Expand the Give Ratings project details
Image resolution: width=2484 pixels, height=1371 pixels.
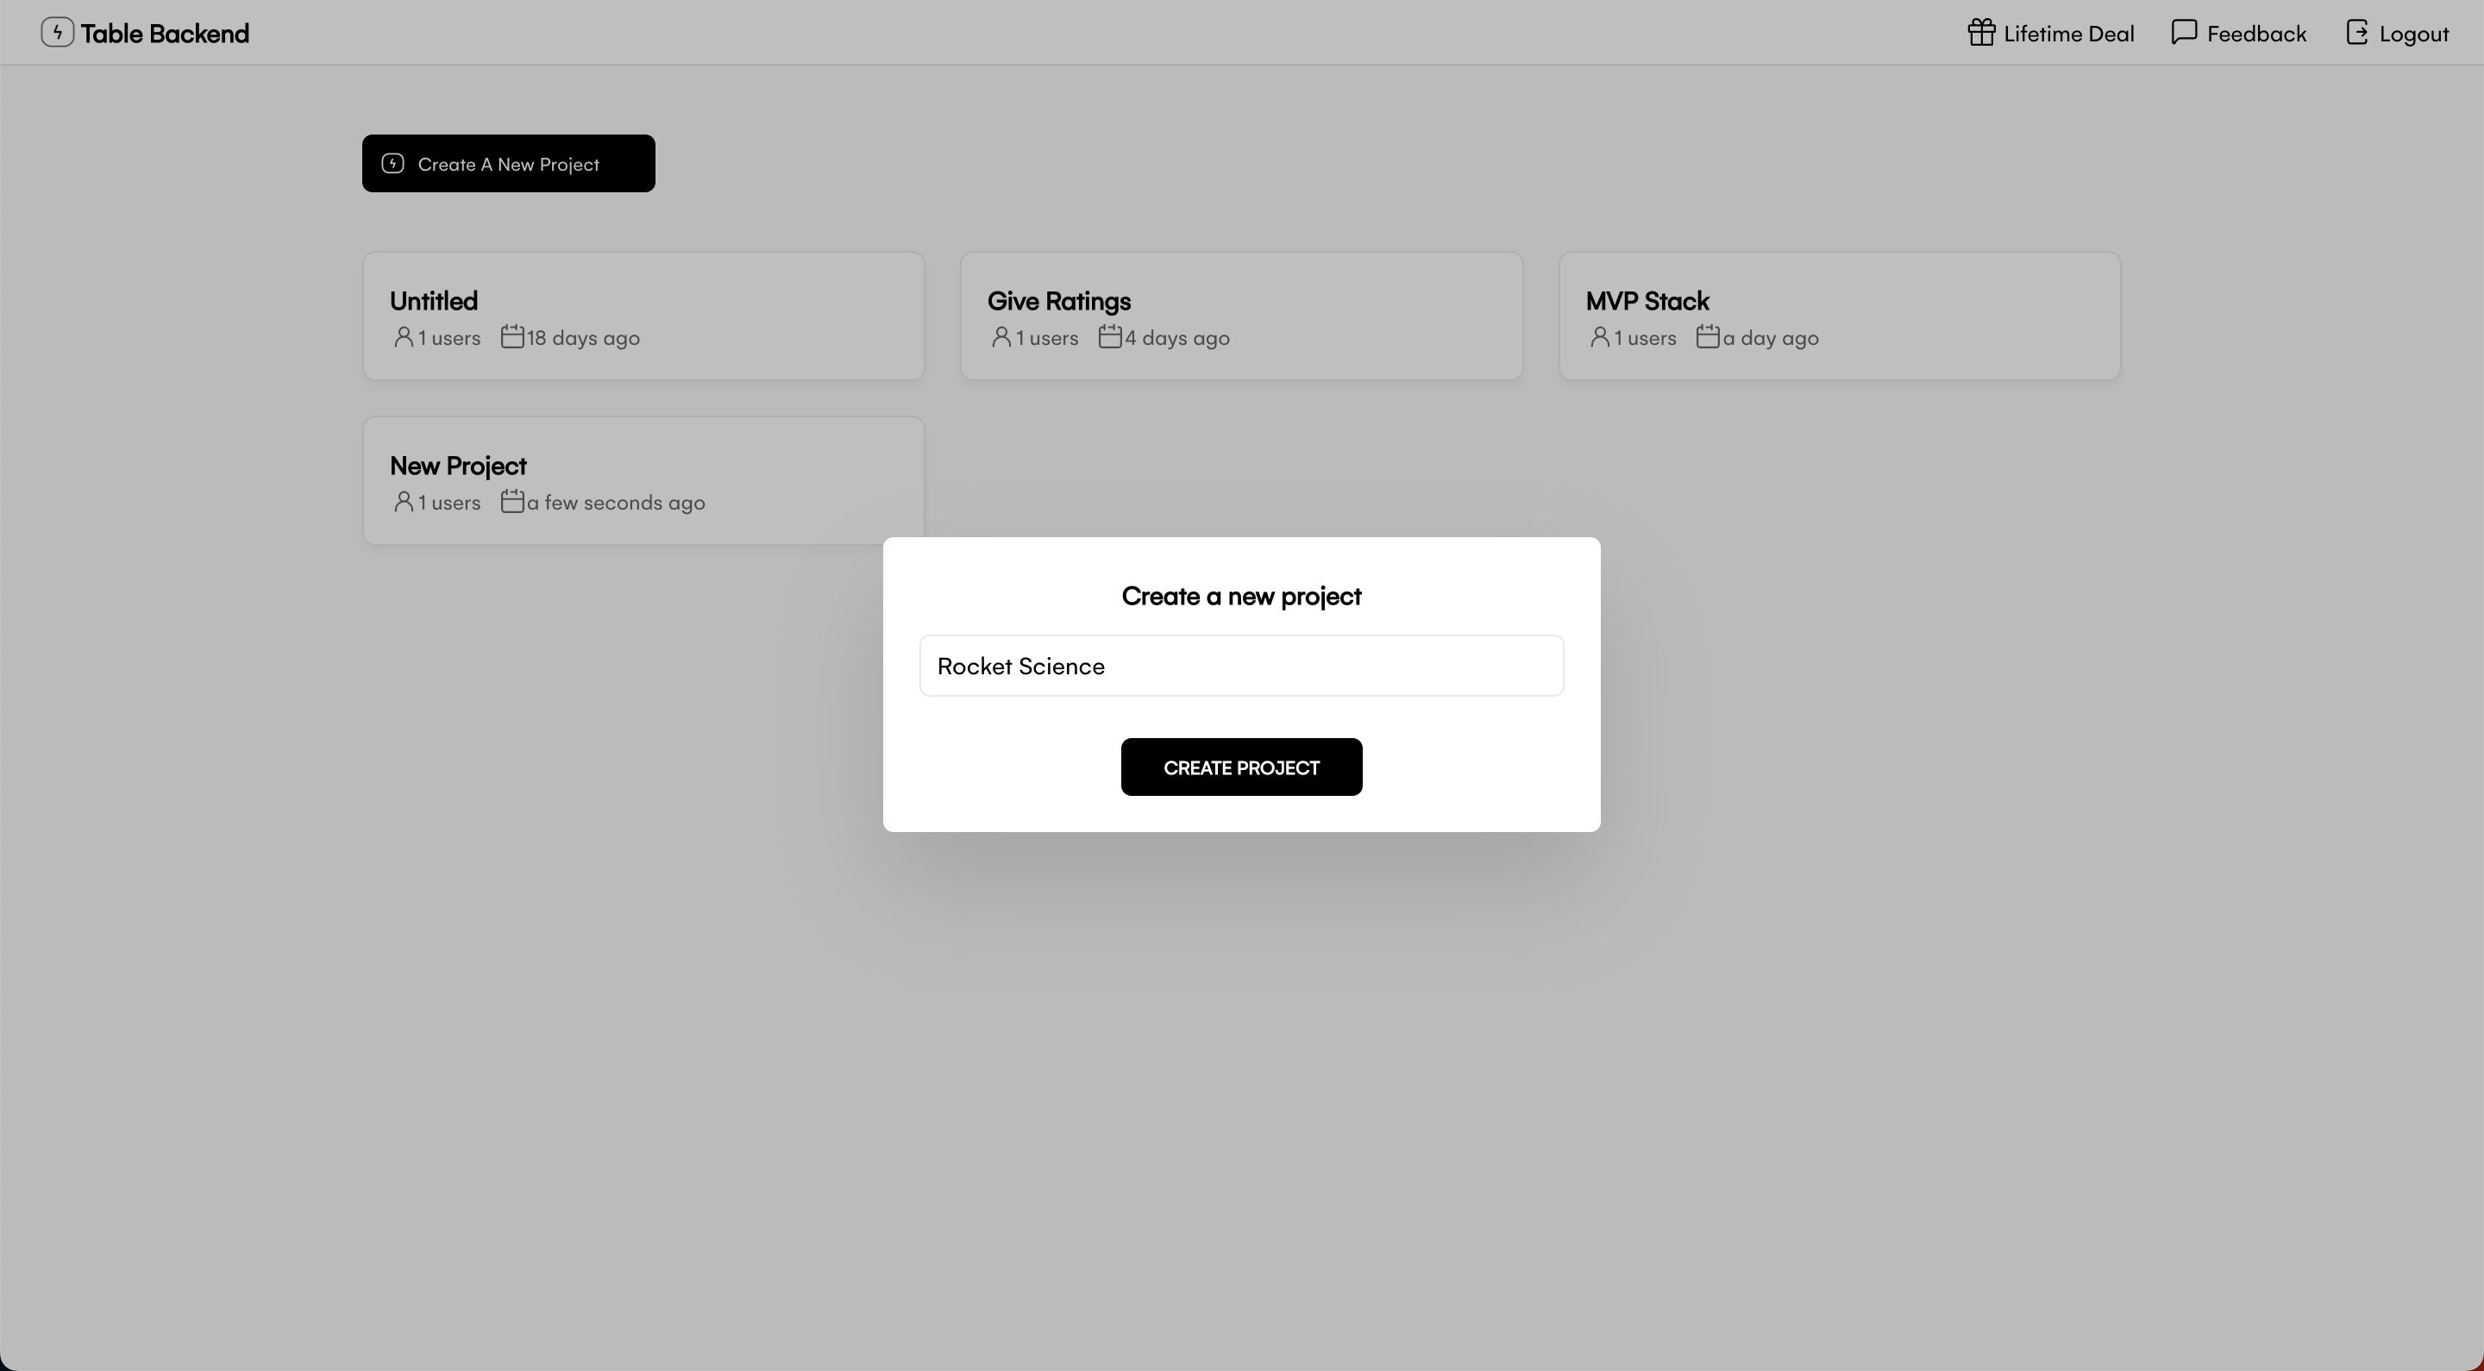click(1241, 316)
